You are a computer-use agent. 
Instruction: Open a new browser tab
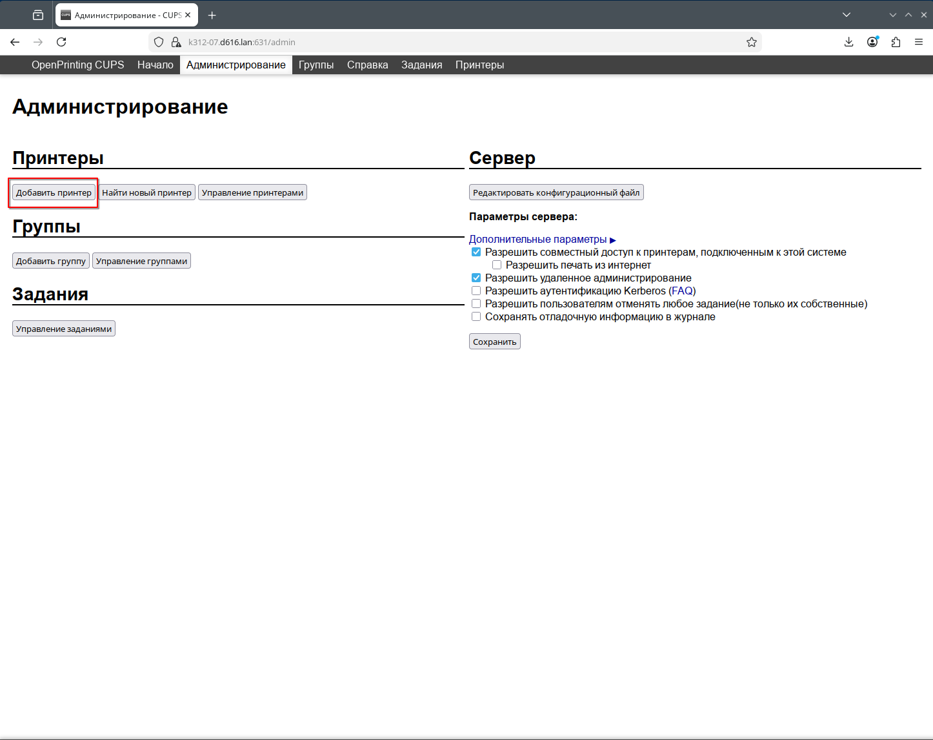pos(212,15)
